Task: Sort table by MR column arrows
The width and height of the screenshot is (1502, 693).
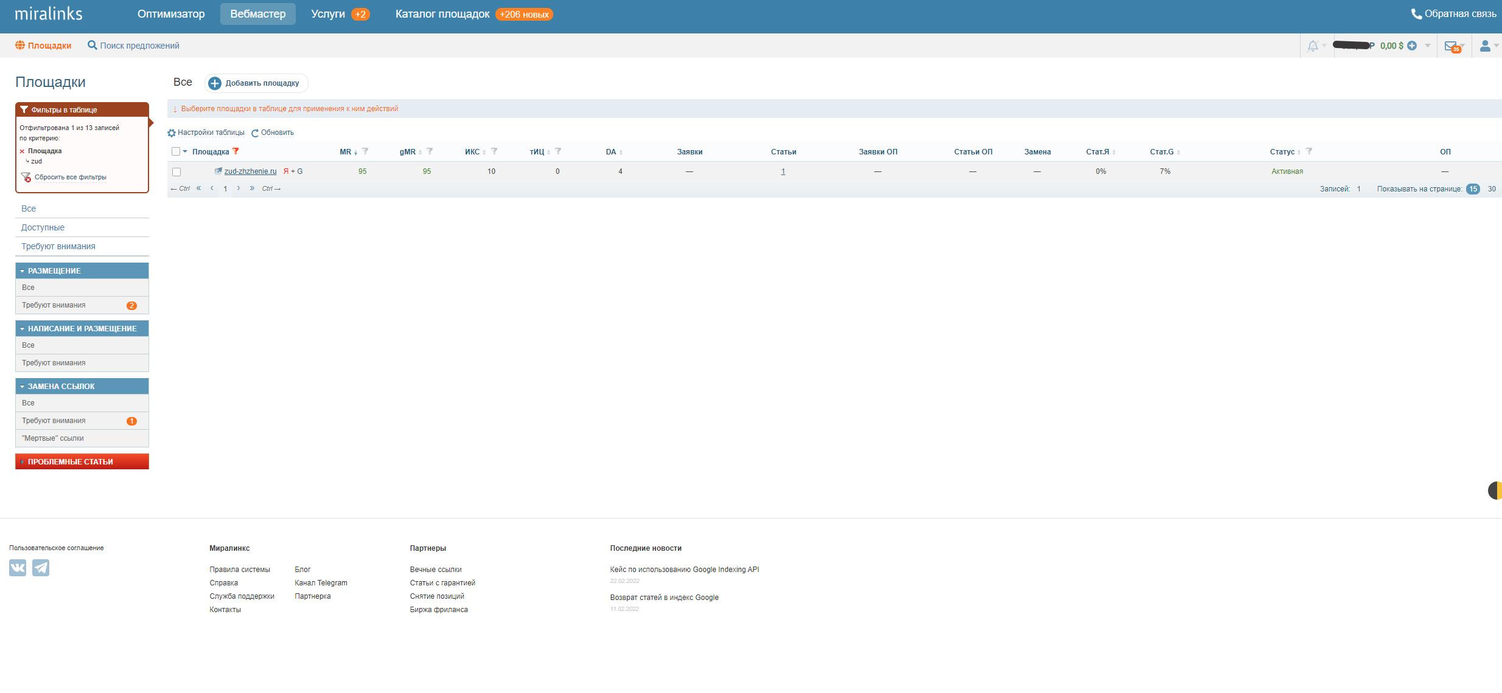Action: click(356, 152)
